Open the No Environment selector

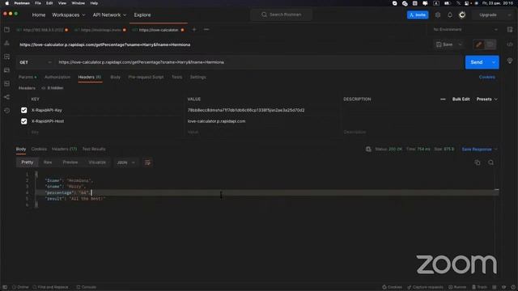pos(465,30)
